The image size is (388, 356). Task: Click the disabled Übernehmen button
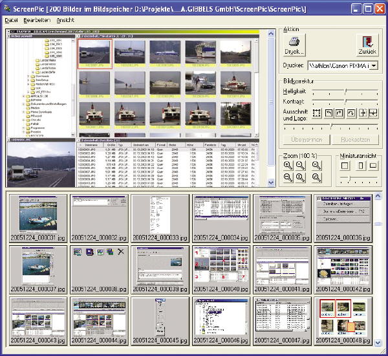tap(307, 140)
